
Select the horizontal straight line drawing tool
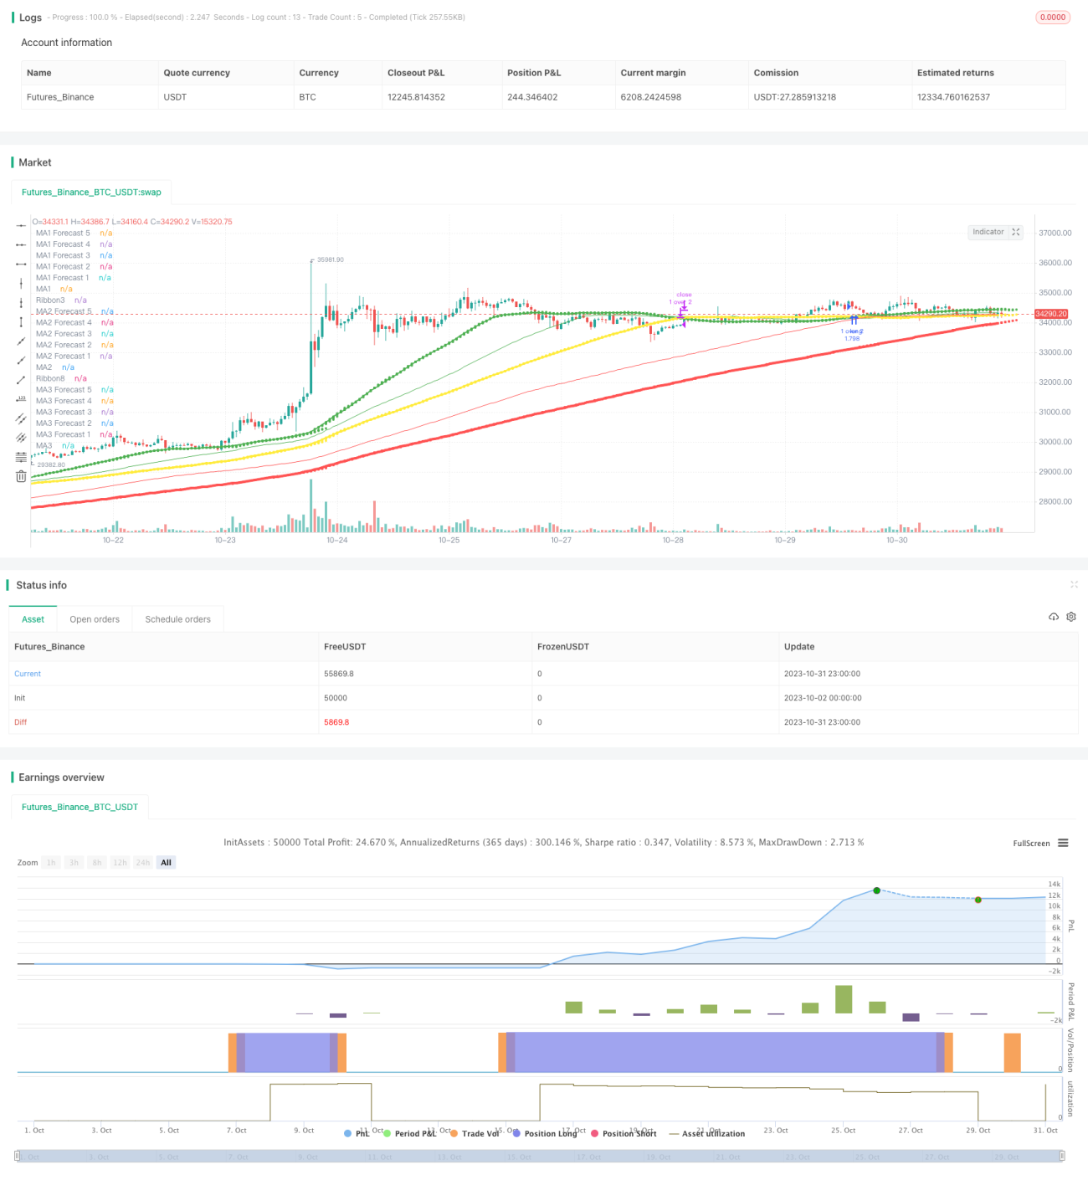coord(21,225)
